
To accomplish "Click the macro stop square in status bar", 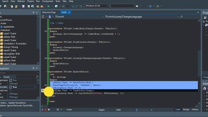I will [49, 110].
